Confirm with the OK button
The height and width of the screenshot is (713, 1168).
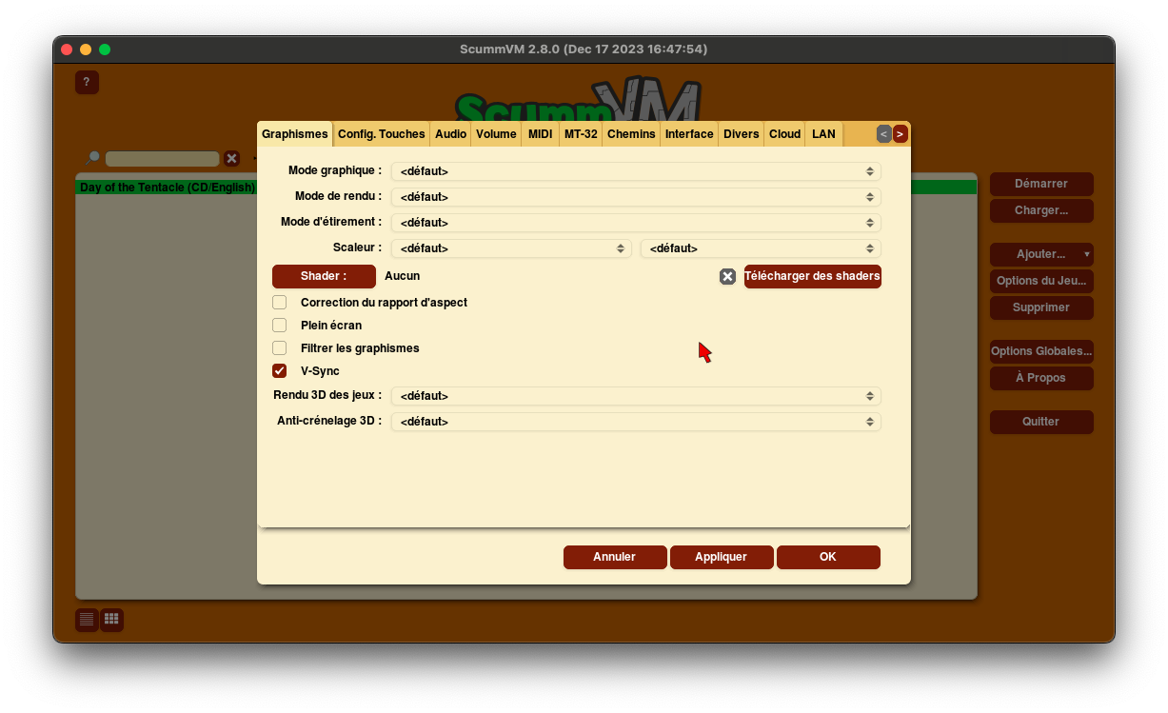click(x=828, y=557)
